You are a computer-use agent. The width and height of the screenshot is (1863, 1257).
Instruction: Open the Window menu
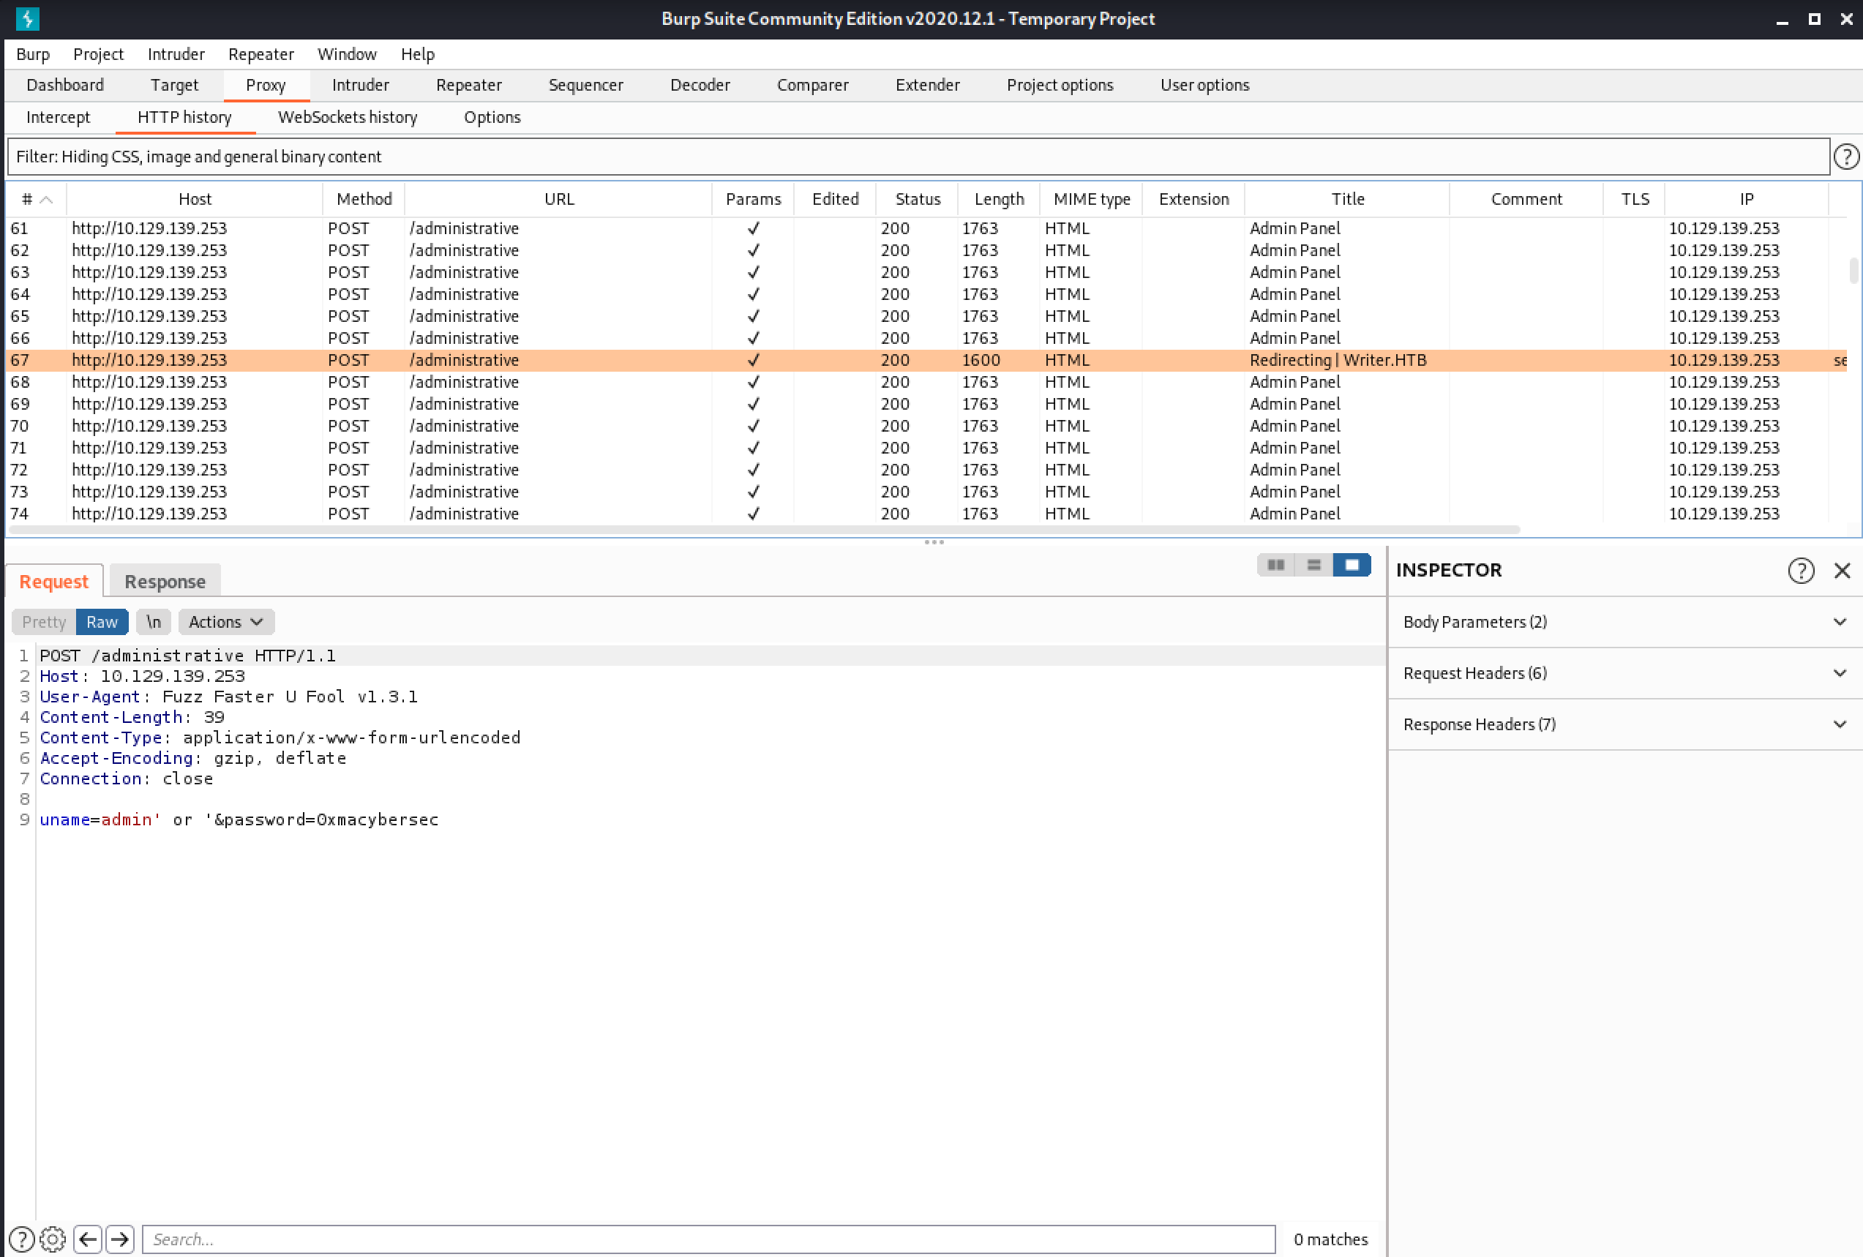[x=347, y=53]
